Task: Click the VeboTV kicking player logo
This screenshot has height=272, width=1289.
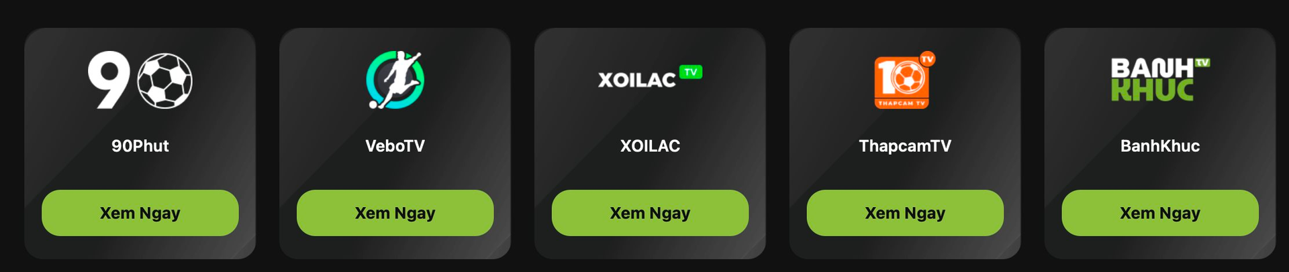Action: tap(395, 80)
